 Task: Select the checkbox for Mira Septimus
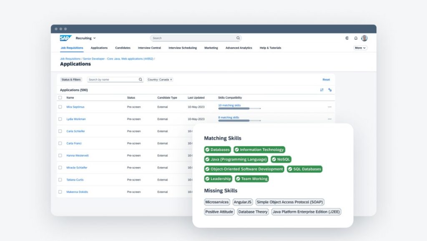pyautogui.click(x=60, y=107)
